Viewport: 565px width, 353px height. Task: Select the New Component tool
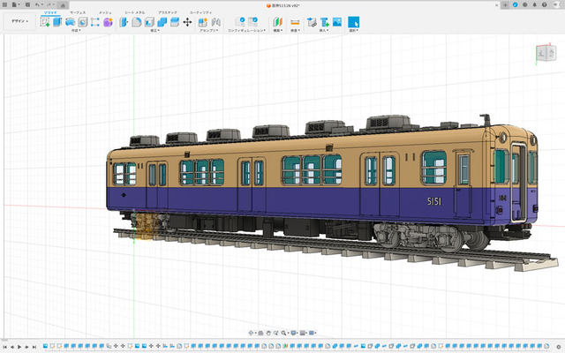coord(203,22)
